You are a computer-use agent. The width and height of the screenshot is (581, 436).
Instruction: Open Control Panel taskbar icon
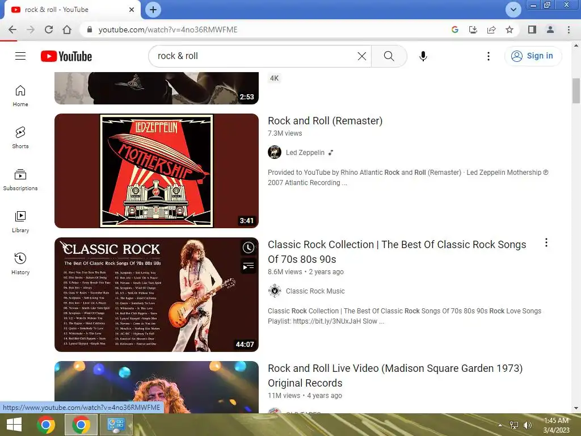pos(116,425)
